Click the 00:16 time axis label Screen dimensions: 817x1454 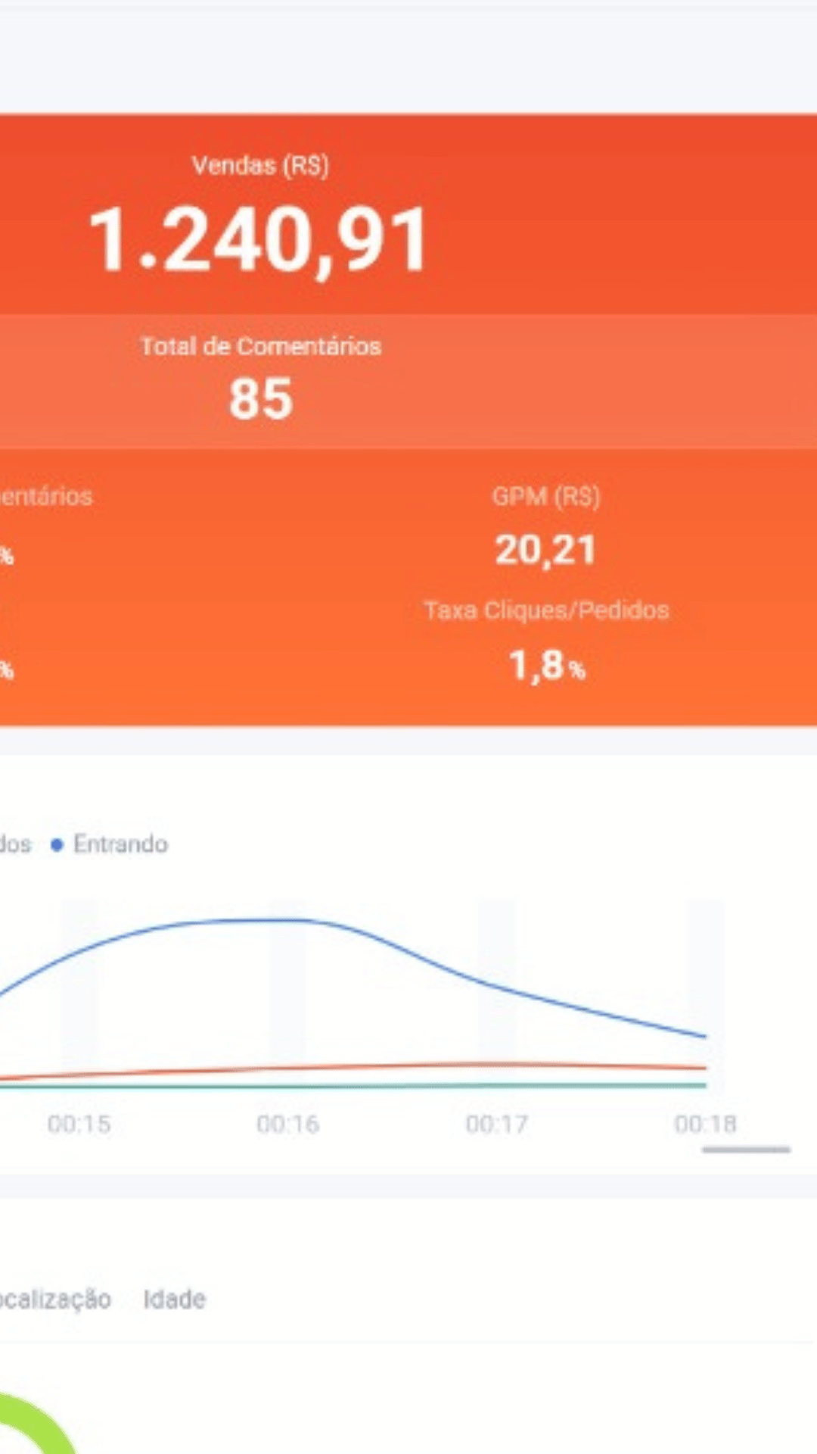(287, 1124)
